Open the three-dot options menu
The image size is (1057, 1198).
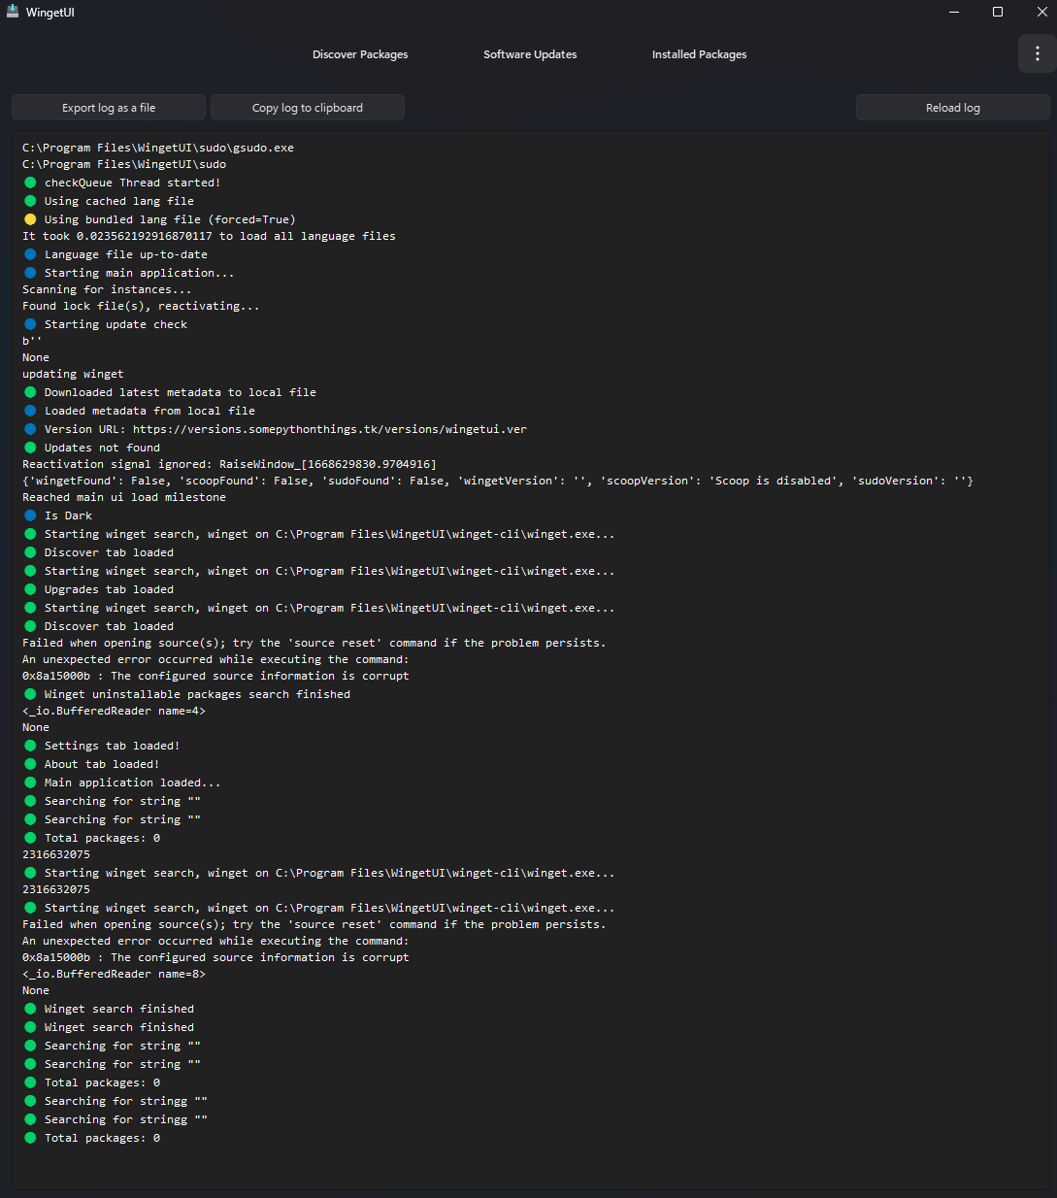click(1036, 53)
